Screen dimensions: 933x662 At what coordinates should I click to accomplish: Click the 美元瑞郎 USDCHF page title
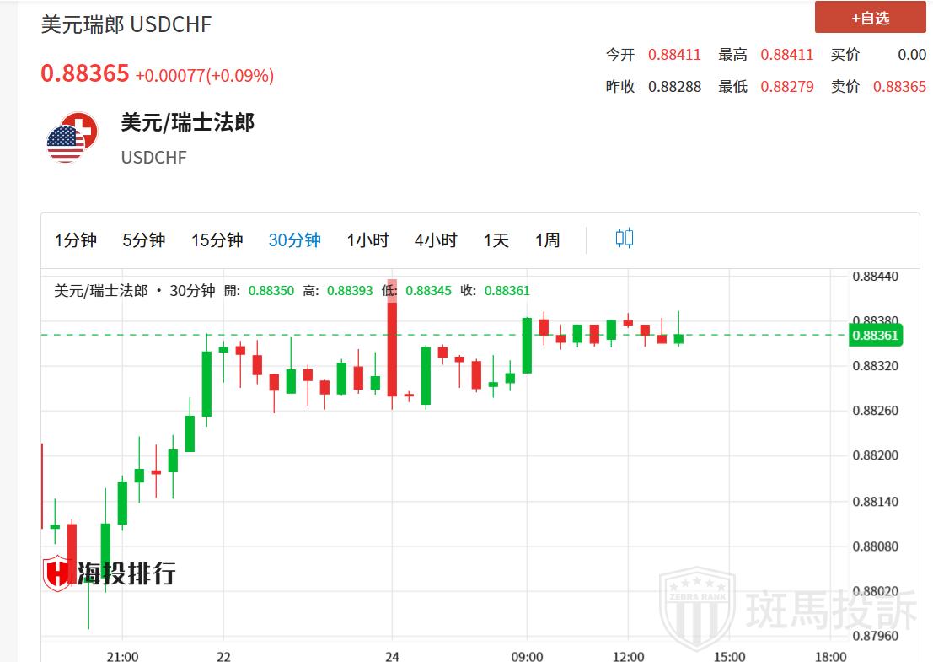126,24
